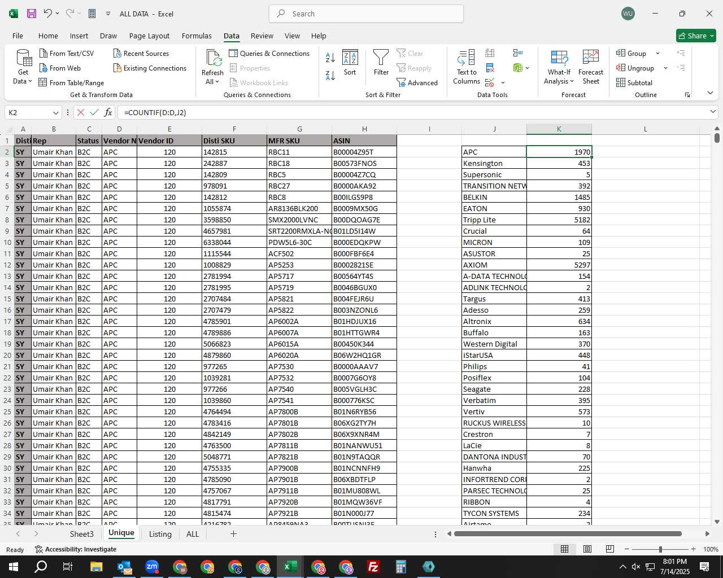Open the Name Box dropdown

coord(55,112)
